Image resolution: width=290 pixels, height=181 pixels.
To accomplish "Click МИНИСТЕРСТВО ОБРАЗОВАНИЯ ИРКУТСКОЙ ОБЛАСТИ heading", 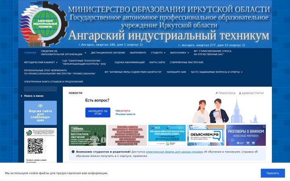I will (x=169, y=9).
